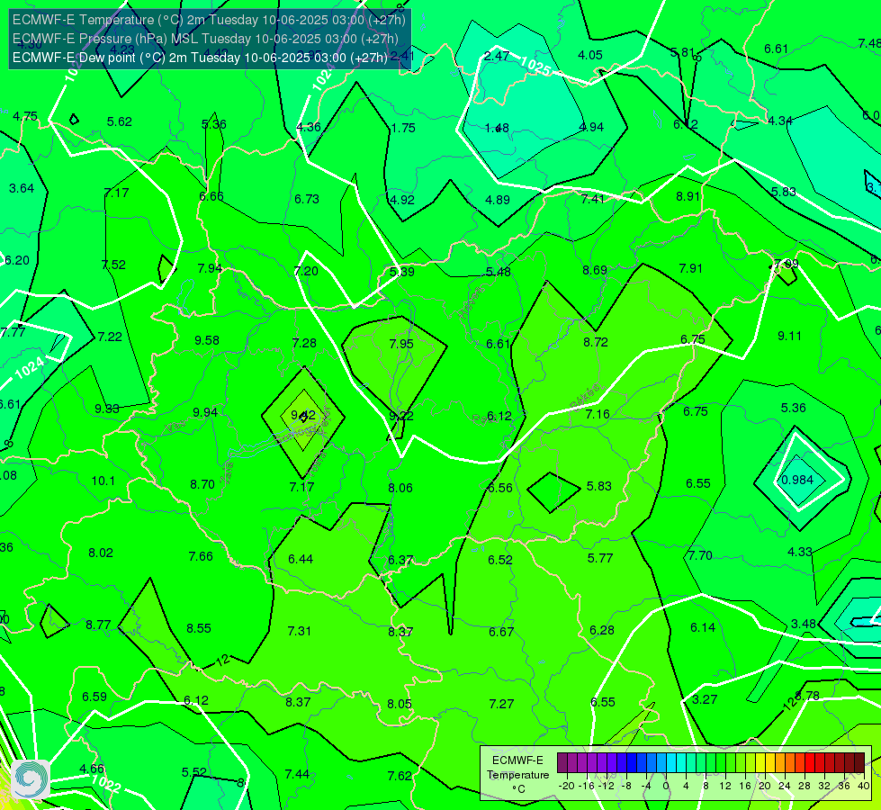The width and height of the screenshot is (881, 810).
Task: Click the 6.67 dew point value
Action: 500,633
